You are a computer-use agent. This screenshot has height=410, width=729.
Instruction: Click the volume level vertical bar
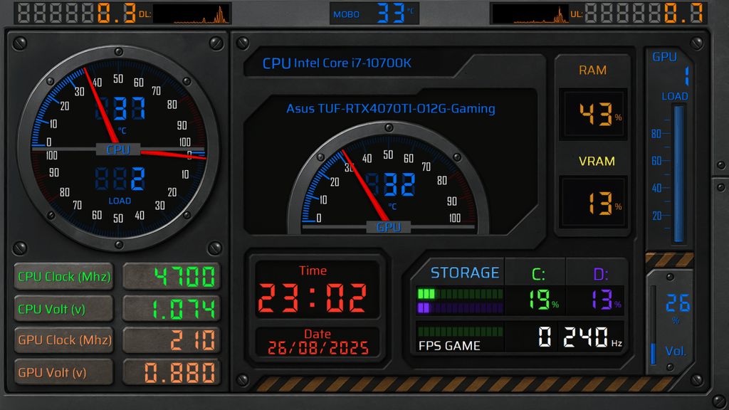[x=653, y=327]
